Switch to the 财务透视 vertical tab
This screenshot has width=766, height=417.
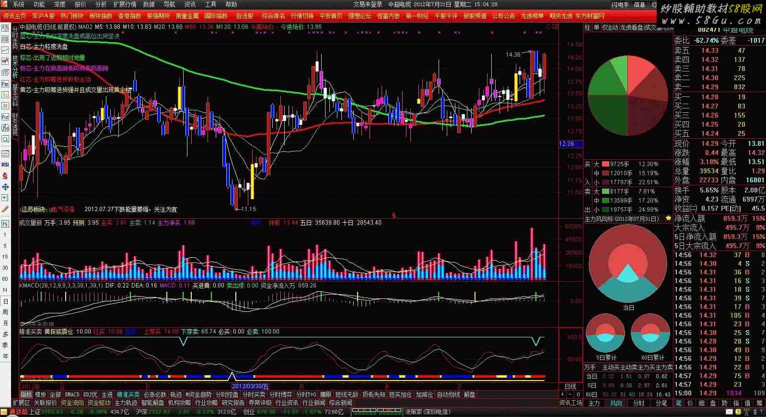tap(15, 124)
